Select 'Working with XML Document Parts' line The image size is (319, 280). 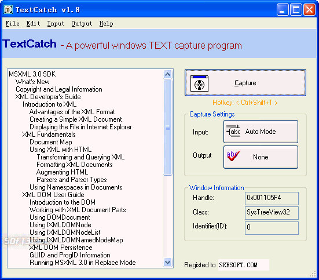click(x=78, y=210)
